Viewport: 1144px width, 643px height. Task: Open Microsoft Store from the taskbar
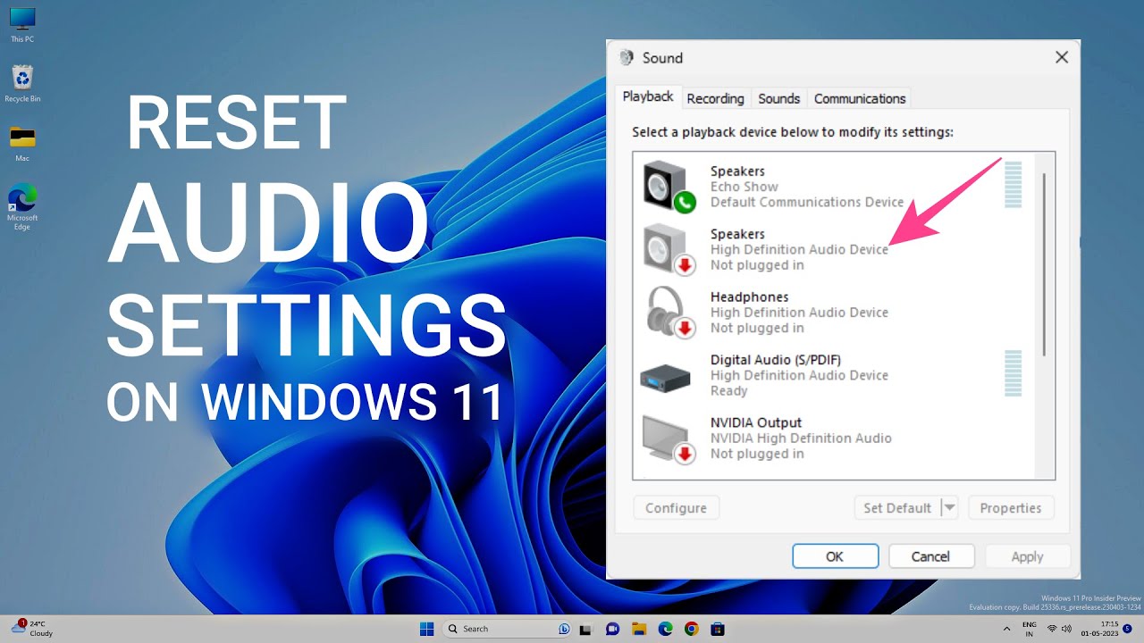click(x=717, y=629)
